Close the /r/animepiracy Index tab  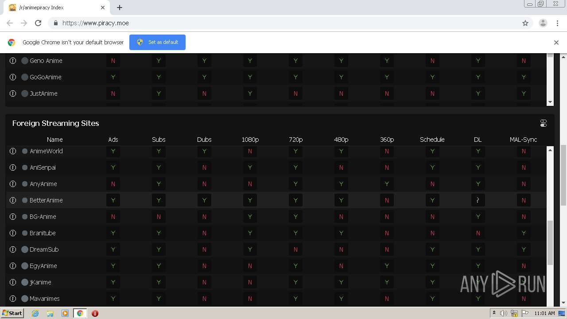103,8
